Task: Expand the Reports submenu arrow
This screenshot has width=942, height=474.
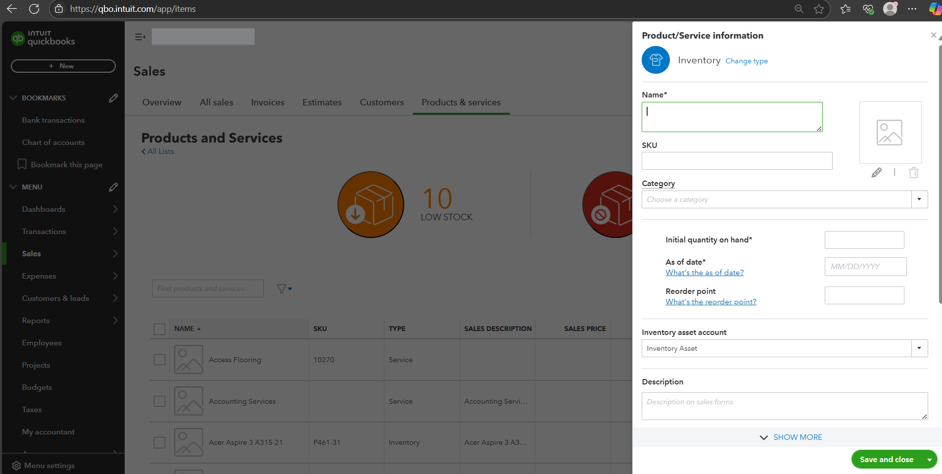Action: tap(115, 321)
